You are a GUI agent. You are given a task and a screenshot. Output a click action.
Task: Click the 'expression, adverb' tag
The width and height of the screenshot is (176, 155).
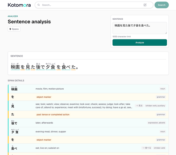tap(157, 123)
